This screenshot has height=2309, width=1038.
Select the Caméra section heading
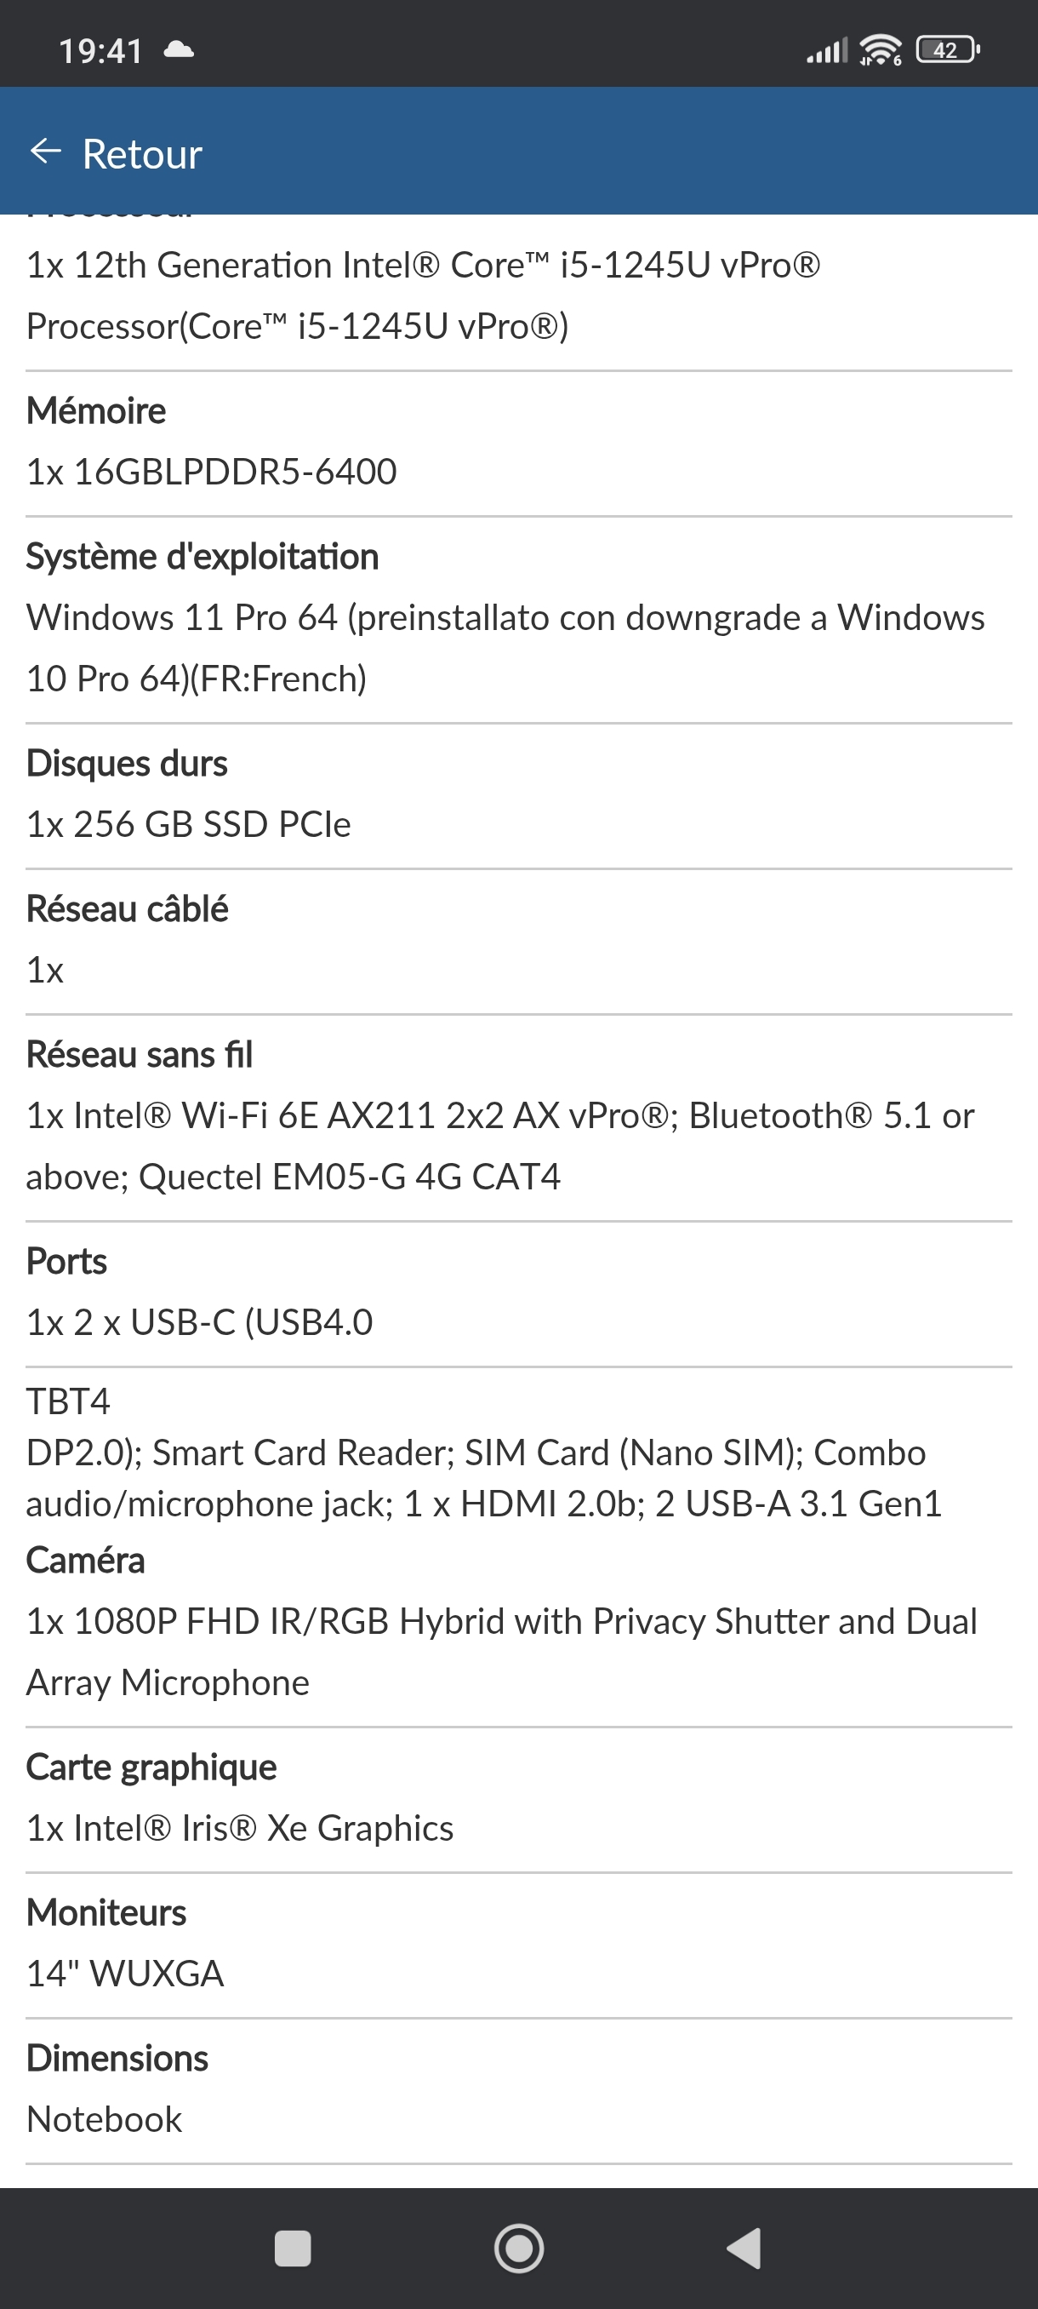coord(85,1561)
